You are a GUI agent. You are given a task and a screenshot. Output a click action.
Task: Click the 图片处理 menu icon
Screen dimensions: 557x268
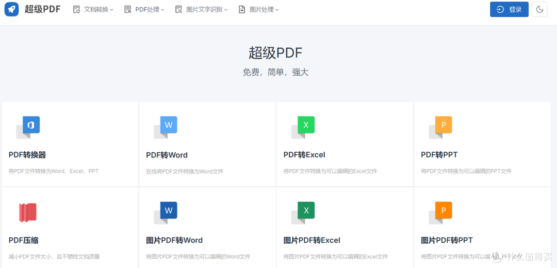pyautogui.click(x=242, y=10)
